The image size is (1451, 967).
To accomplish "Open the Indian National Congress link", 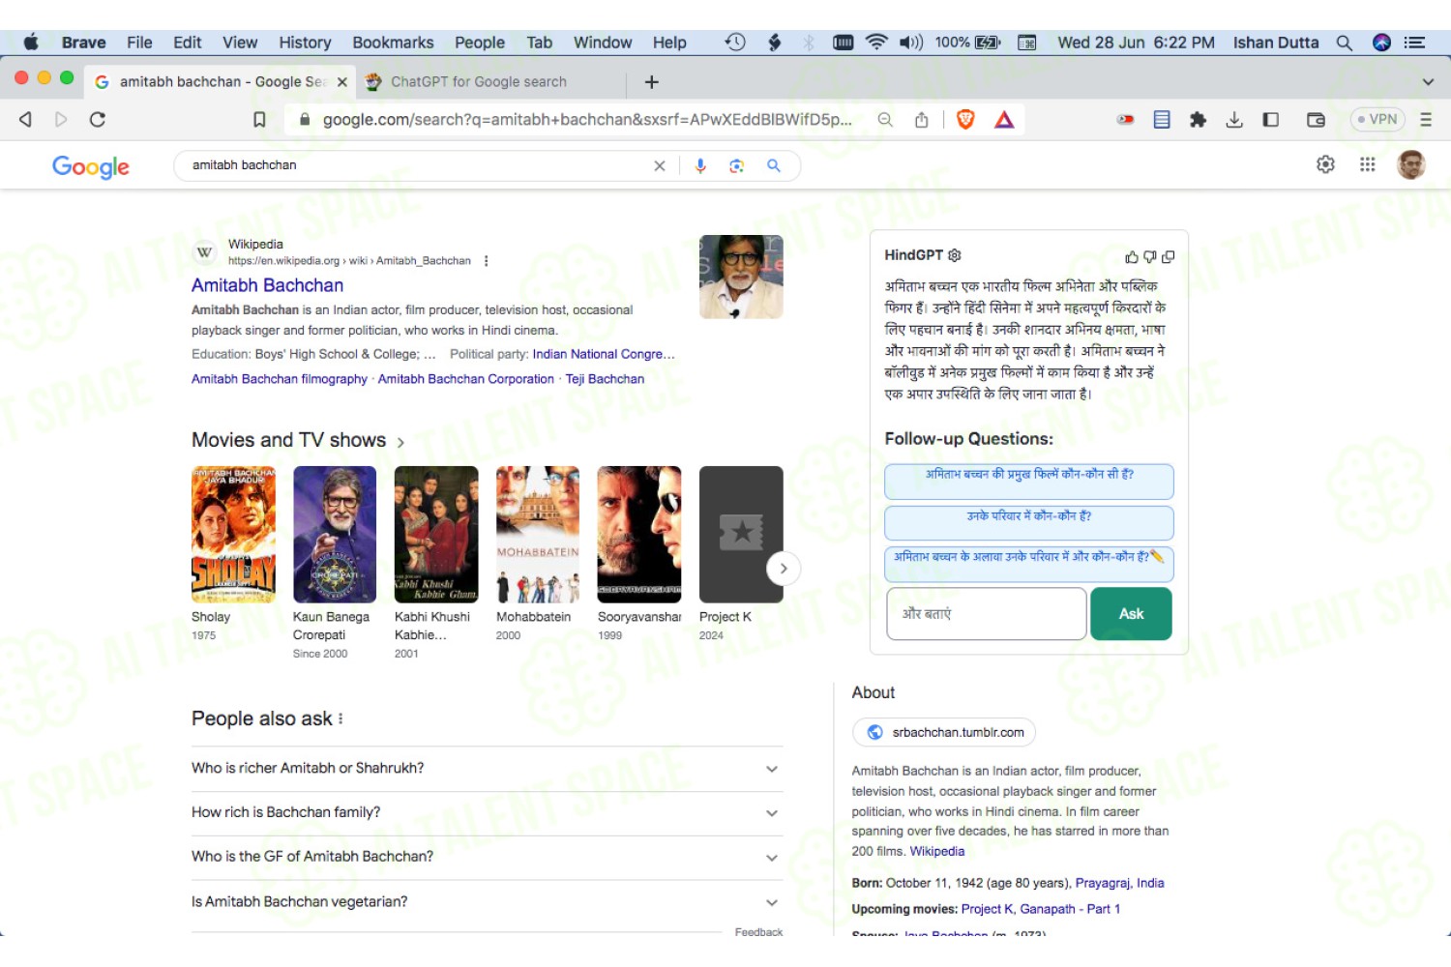I will pyautogui.click(x=604, y=354).
